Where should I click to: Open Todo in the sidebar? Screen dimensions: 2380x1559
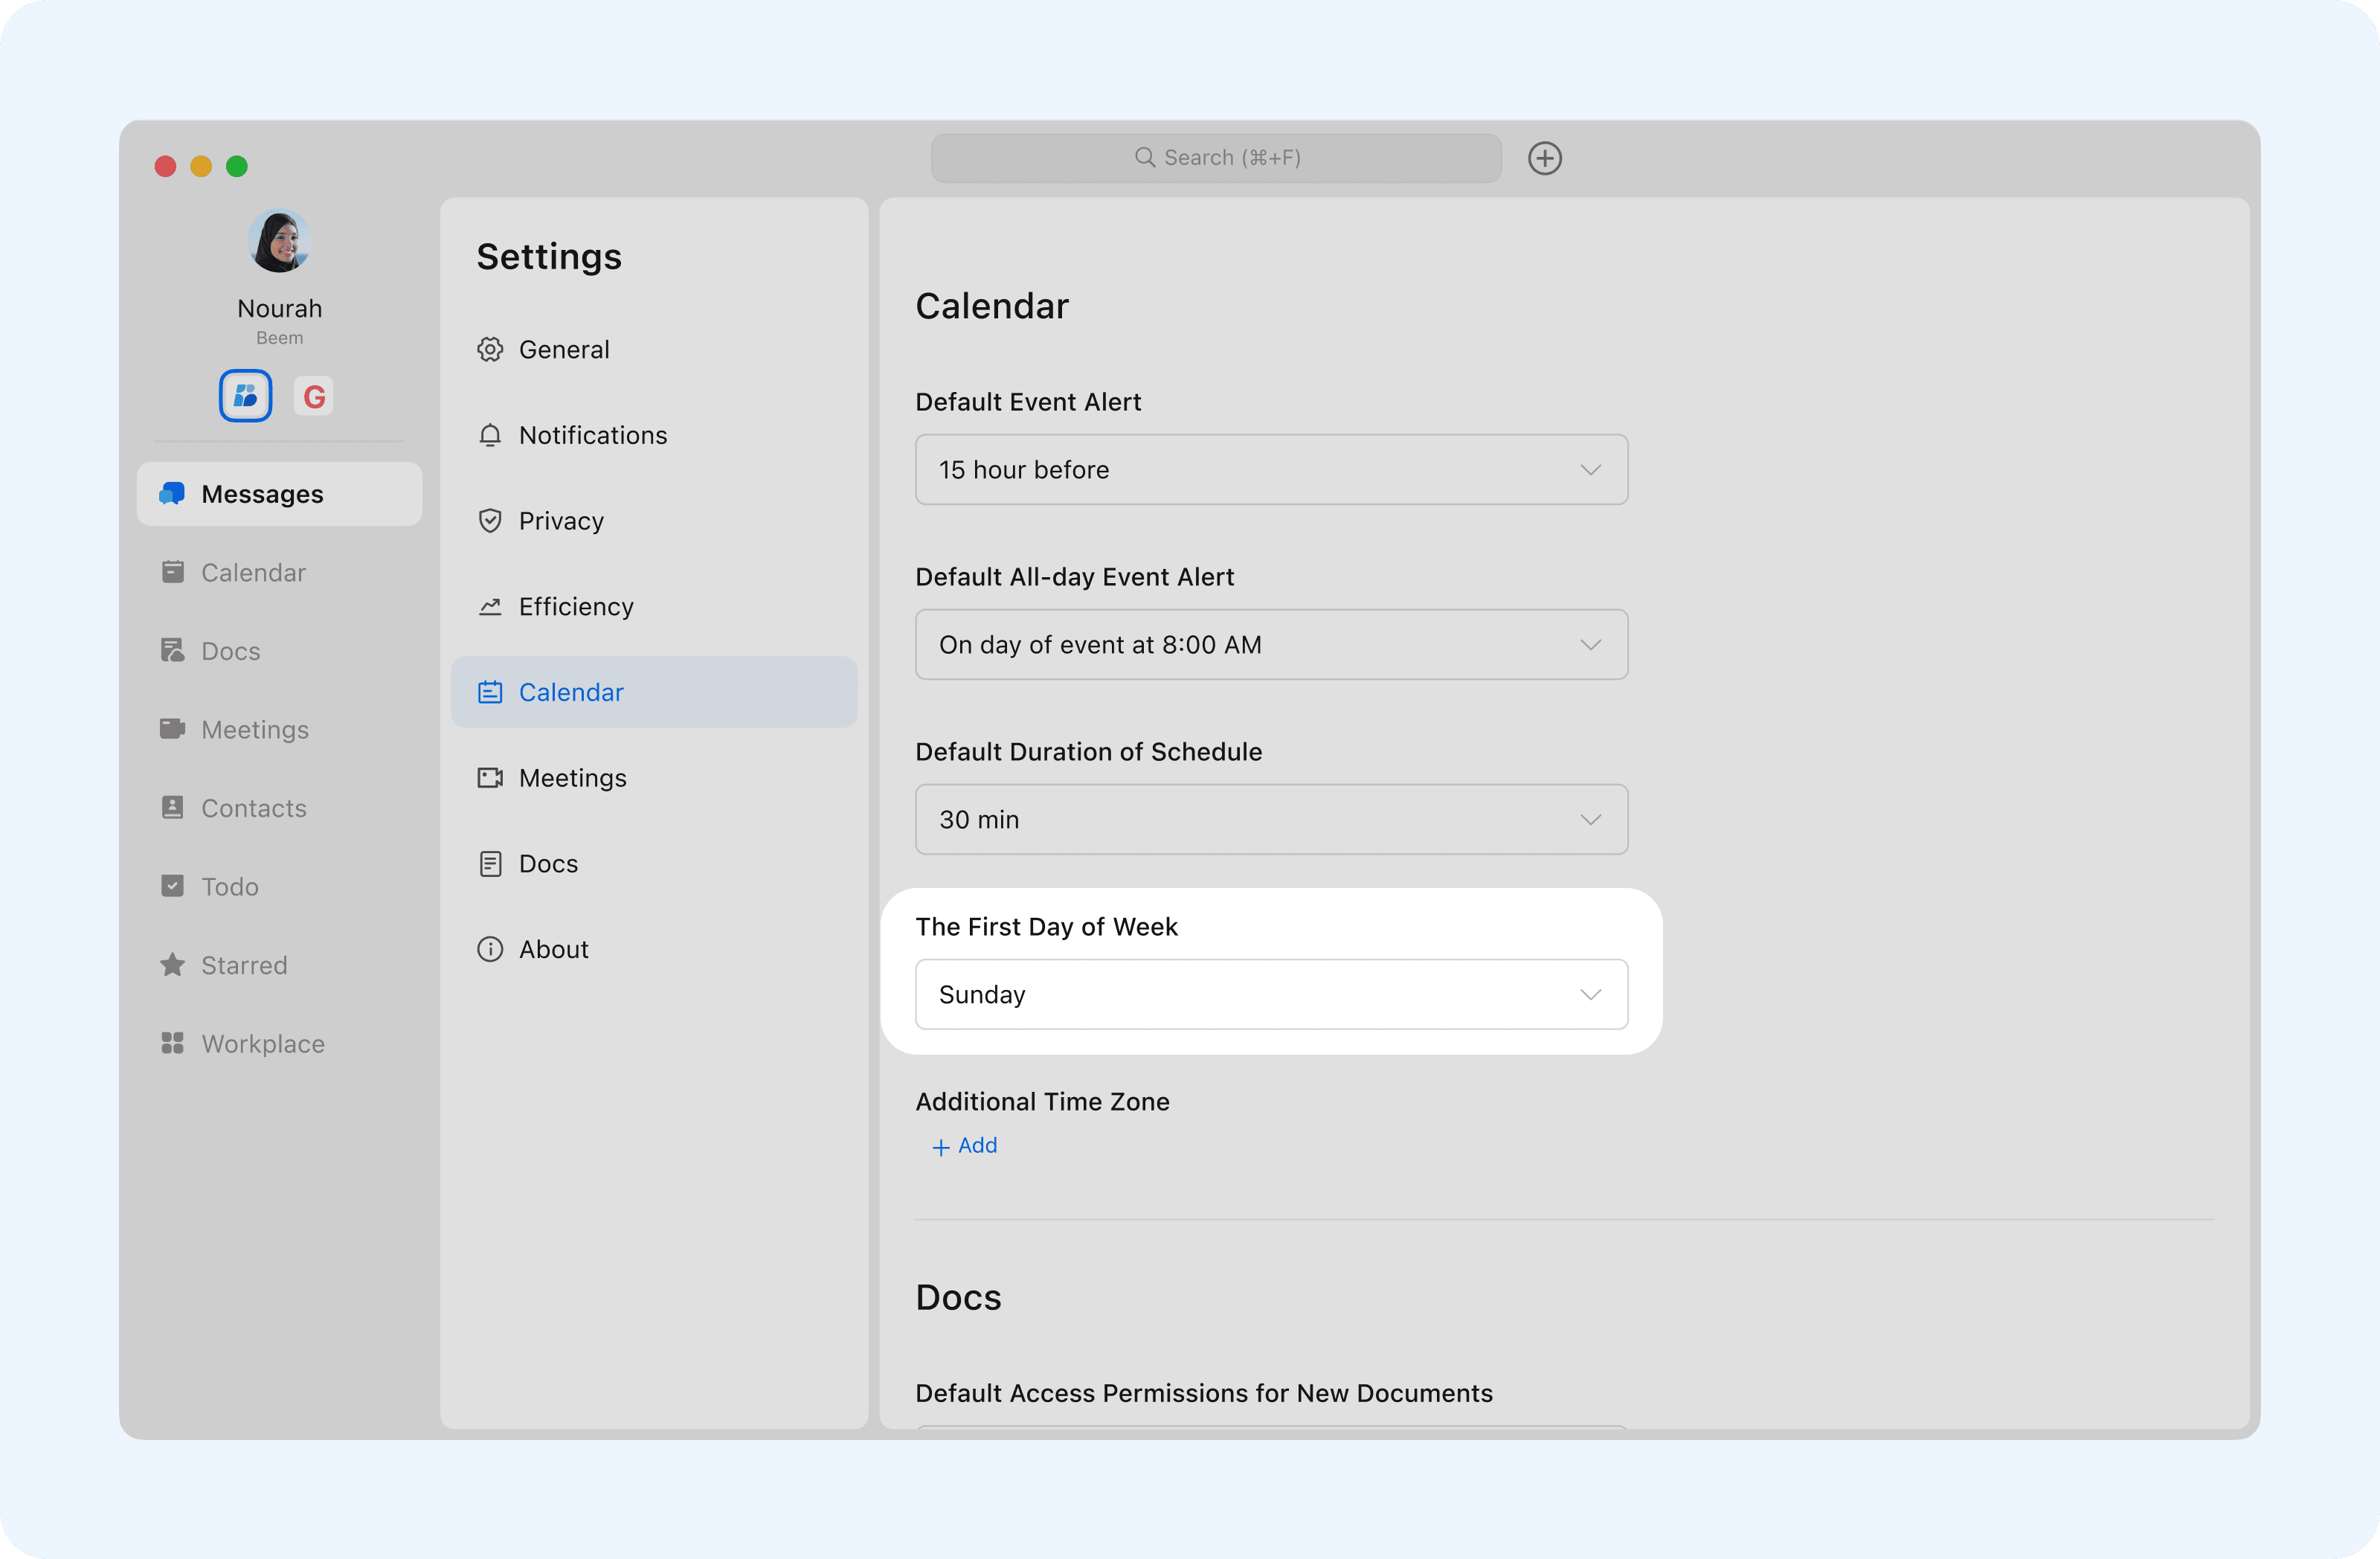pyautogui.click(x=229, y=886)
